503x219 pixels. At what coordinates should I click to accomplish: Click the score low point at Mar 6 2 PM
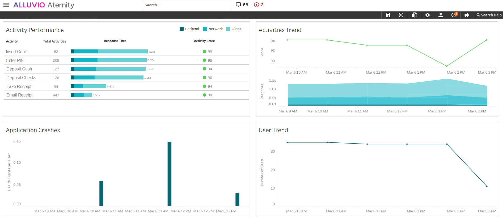click(447, 66)
